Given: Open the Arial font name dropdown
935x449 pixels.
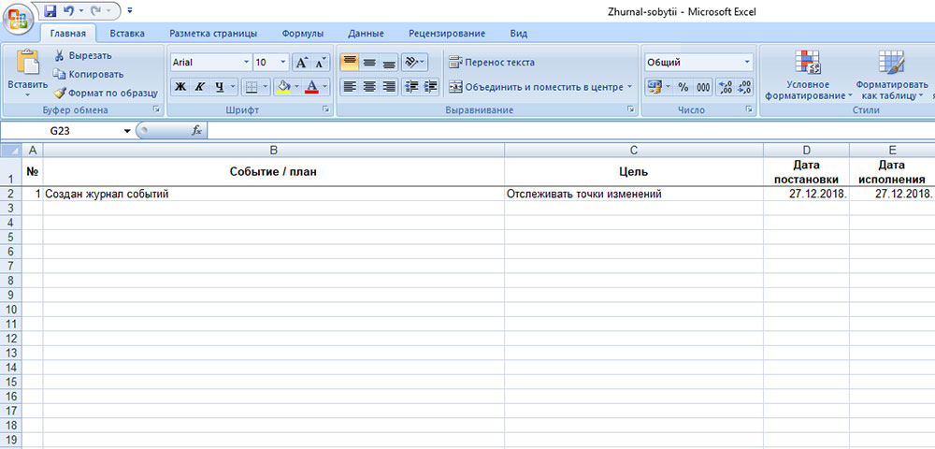Looking at the screenshot, I should click(x=248, y=62).
